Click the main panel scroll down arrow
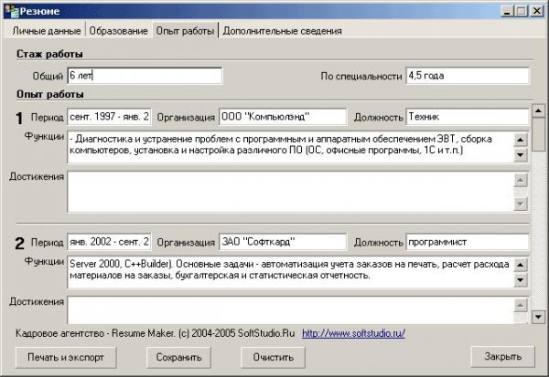Image resolution: width=549 pixels, height=377 pixels. tap(539, 317)
